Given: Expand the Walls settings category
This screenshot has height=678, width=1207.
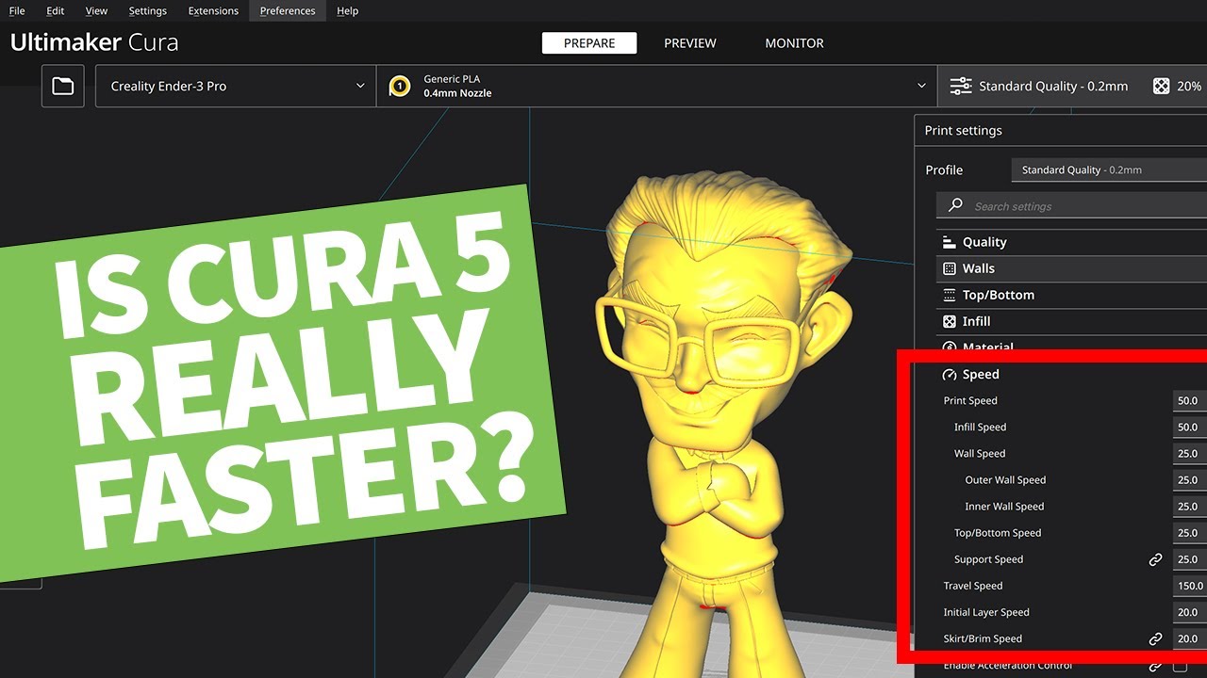Looking at the screenshot, I should click(1071, 268).
